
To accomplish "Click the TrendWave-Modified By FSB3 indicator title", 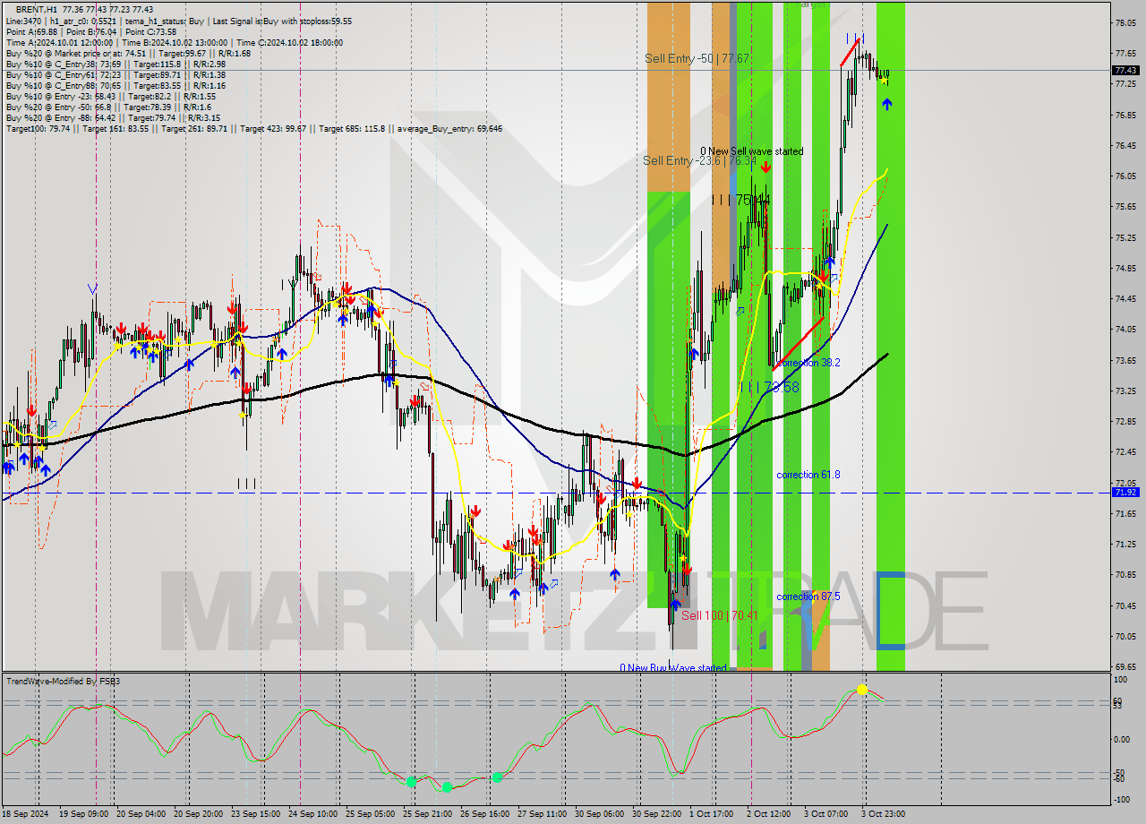I will click(x=63, y=681).
